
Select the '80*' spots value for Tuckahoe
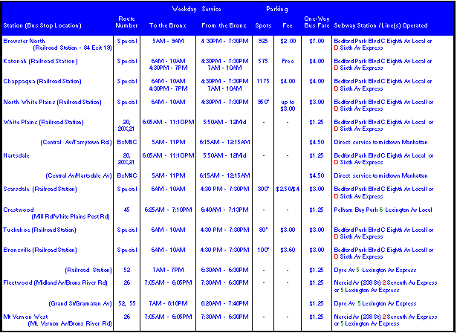coord(263,230)
